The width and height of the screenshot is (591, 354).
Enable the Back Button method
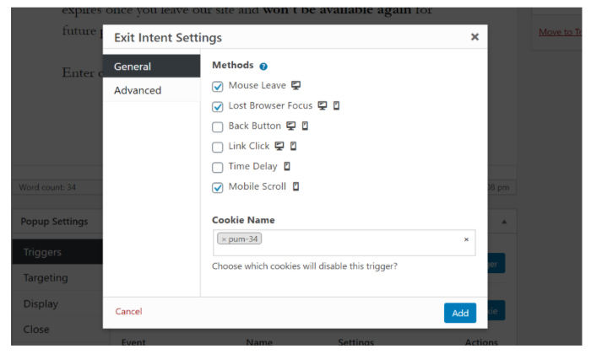pos(218,126)
